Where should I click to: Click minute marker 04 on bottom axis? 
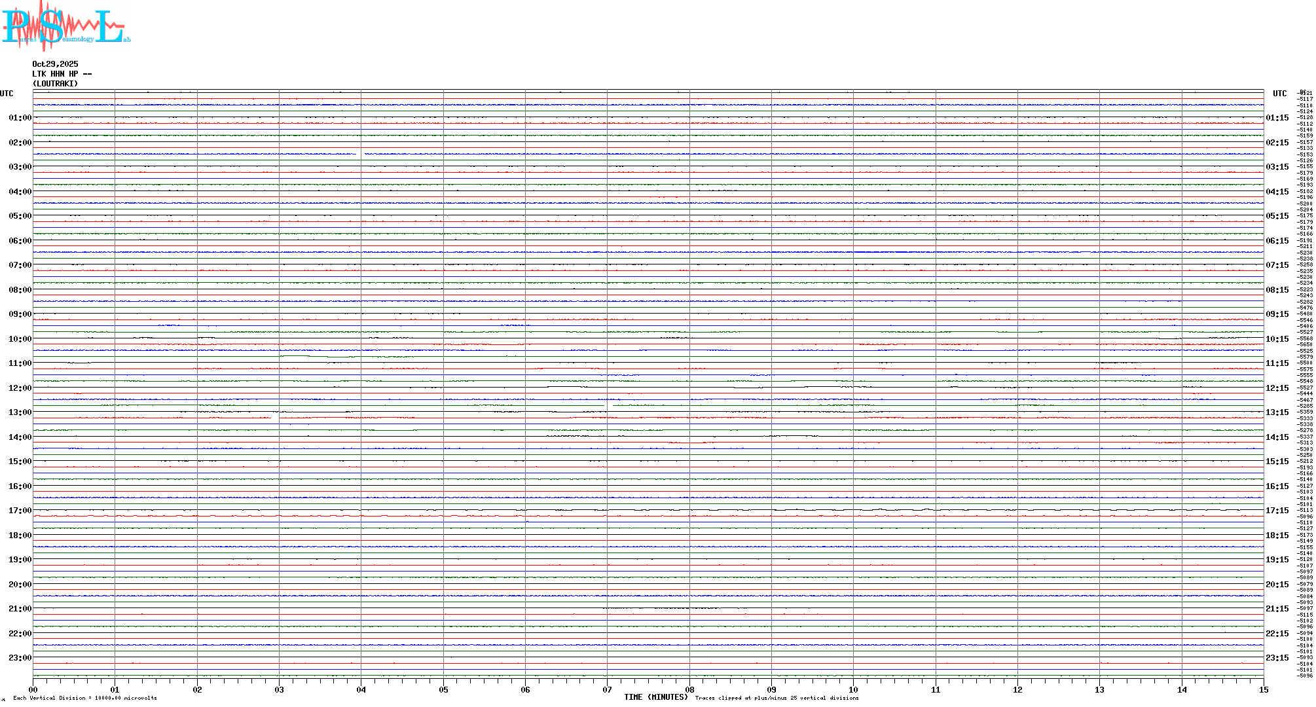(361, 689)
